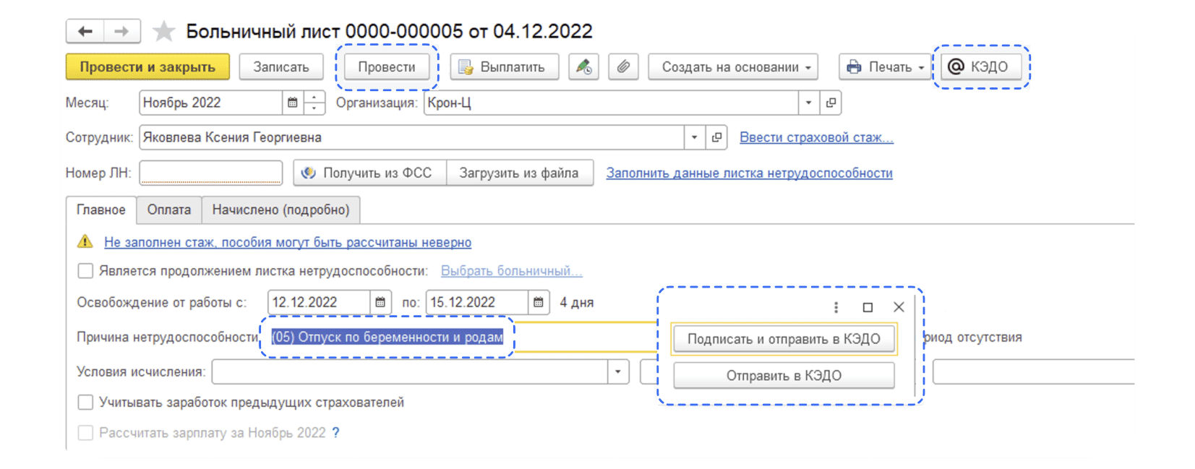1195x469 pixels.
Task: Click the Номер ЛН input field
Action: point(210,173)
